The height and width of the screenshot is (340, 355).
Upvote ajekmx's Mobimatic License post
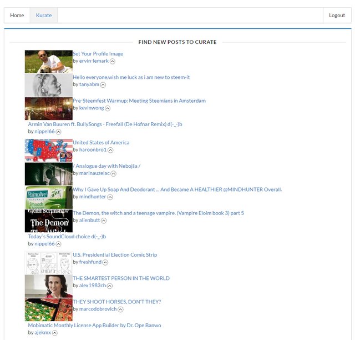coord(55,333)
